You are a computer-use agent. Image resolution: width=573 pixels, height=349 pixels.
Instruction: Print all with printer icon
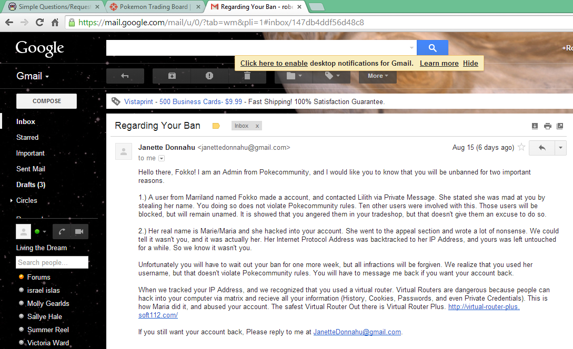click(x=547, y=126)
